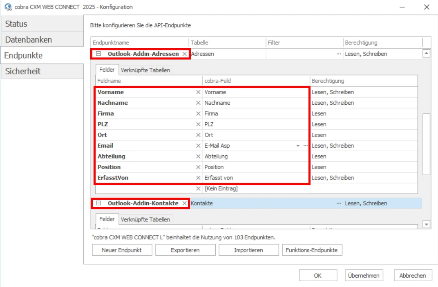Select the Nachname cobra-Feld cell
This screenshot has height=287, width=438.
pyautogui.click(x=256, y=103)
